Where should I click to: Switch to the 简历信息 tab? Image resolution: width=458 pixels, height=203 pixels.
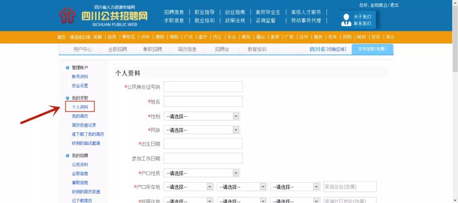[187, 49]
